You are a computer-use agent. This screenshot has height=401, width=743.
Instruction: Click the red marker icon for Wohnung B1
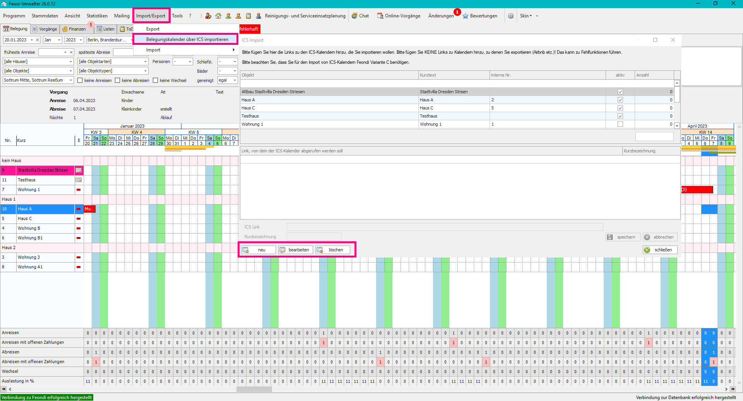coord(79,238)
